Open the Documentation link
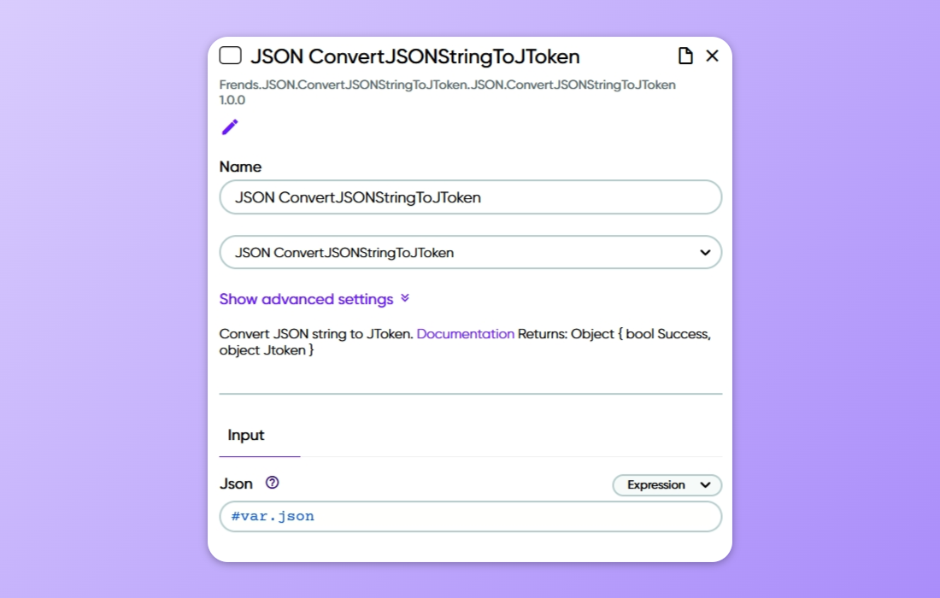 (466, 334)
